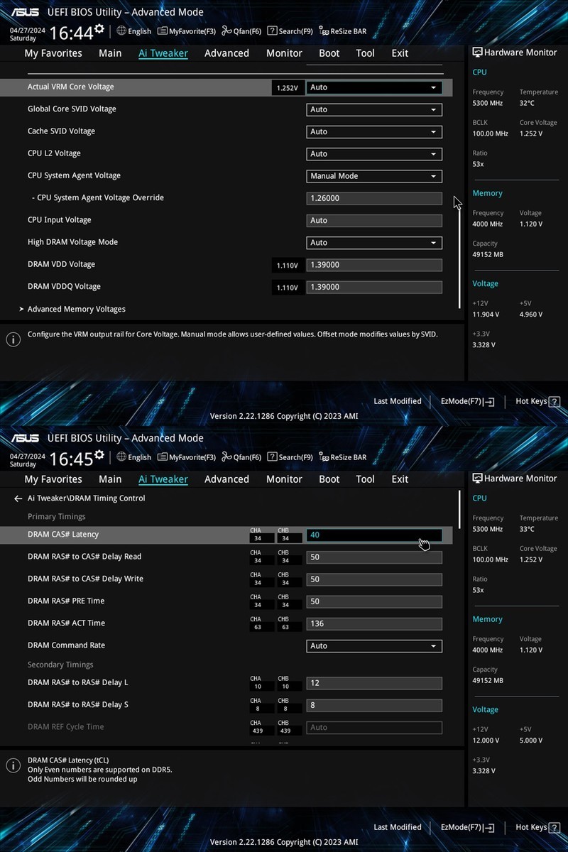Edit CPU System Agent Voltage Override field
568x852 pixels.
click(x=374, y=198)
